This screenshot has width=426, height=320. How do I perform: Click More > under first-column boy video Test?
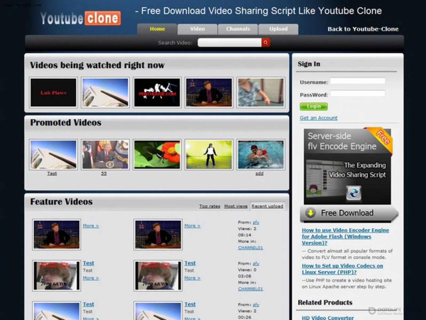click(91, 278)
